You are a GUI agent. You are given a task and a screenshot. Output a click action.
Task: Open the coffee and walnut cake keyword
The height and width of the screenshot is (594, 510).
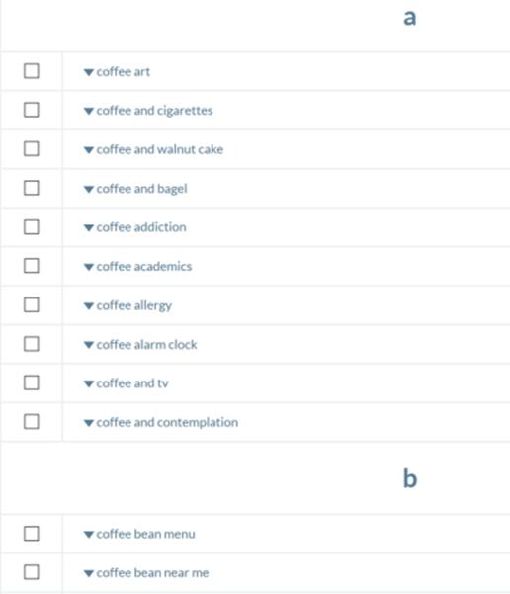click(160, 149)
